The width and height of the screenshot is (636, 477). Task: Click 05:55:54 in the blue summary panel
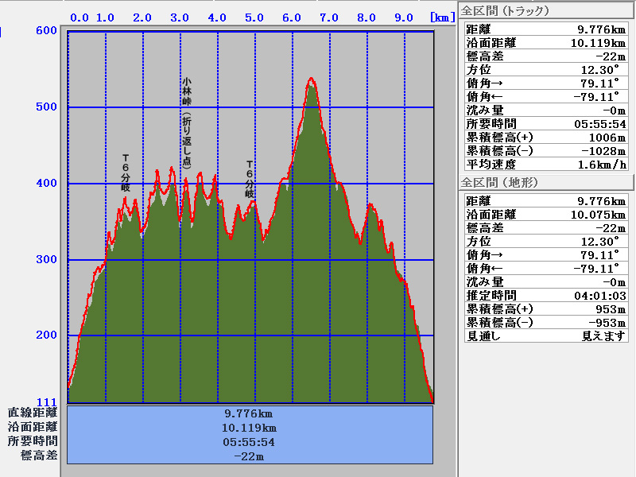tap(249, 442)
